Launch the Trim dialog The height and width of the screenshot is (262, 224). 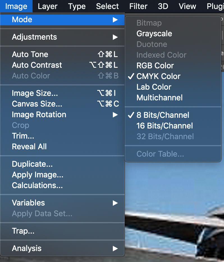23,136
